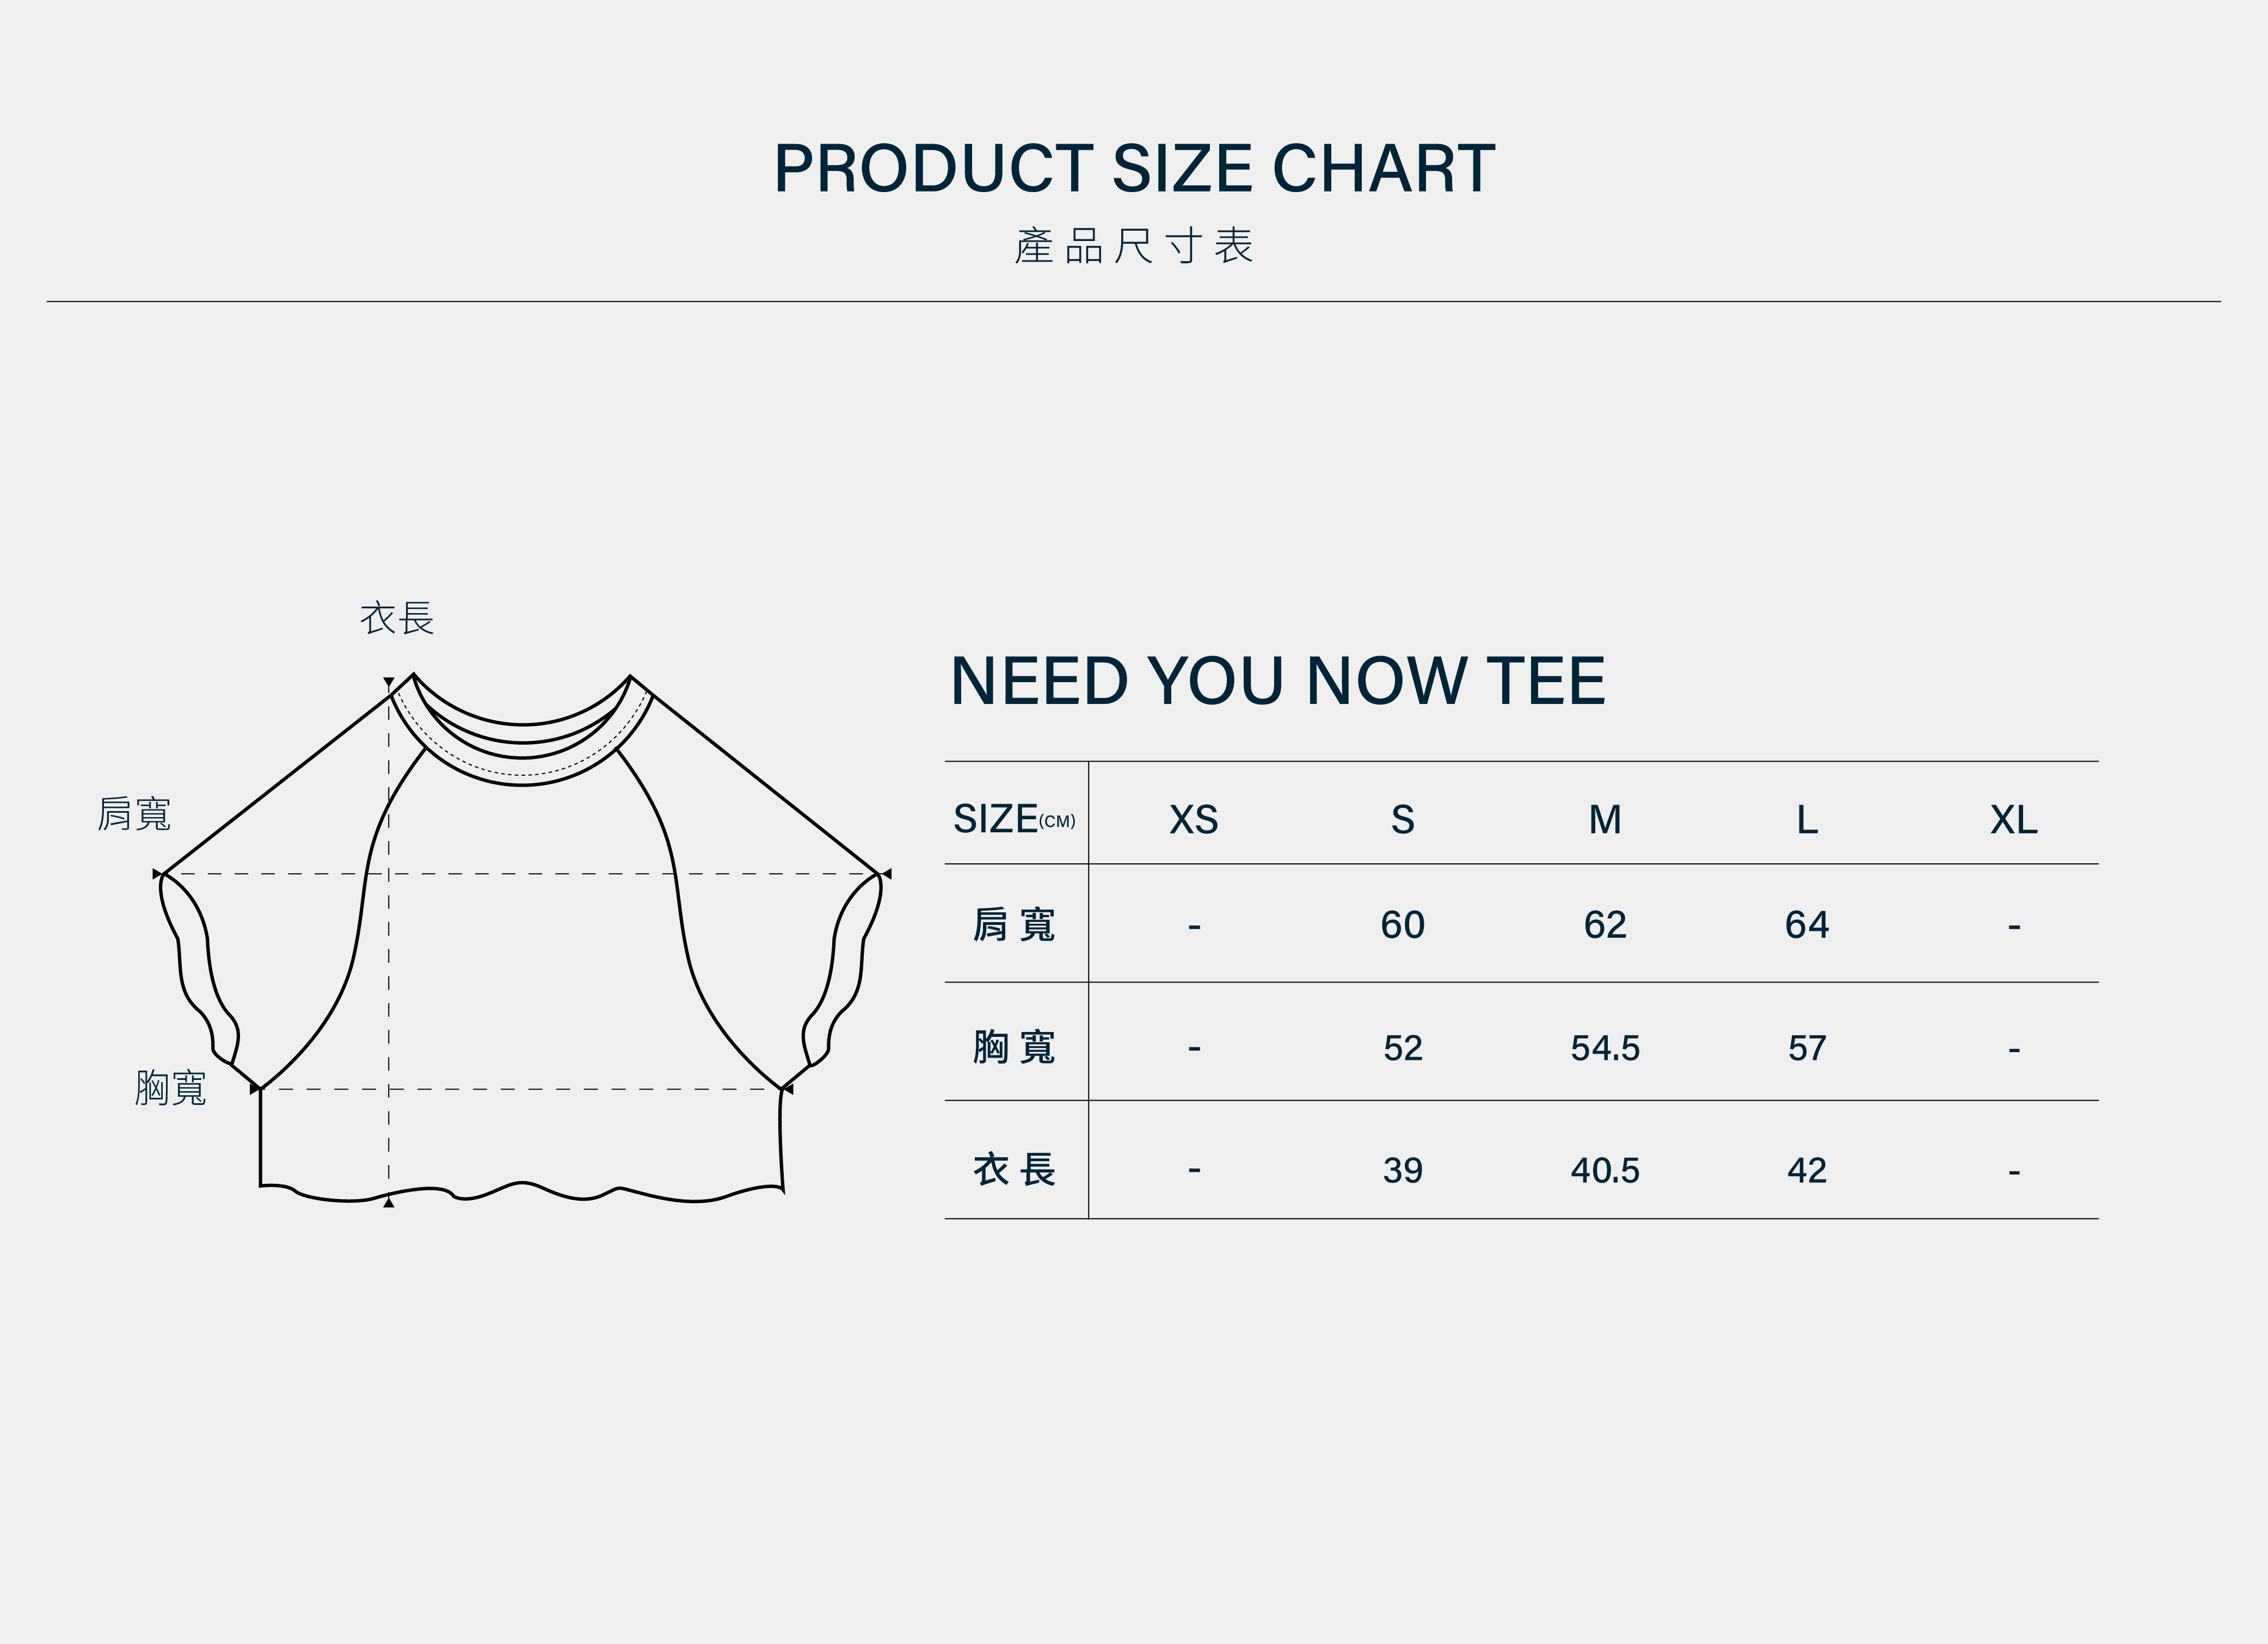Image resolution: width=2268 pixels, height=1644 pixels.
Task: Select the XS size column header
Action: click(1194, 820)
